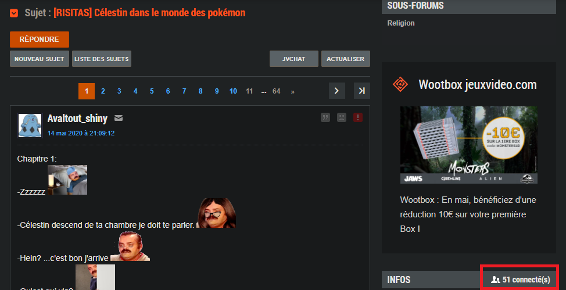Open post permalink 14 mai 2020 à 21:09:12
This screenshot has width=566, height=290.
81,133
